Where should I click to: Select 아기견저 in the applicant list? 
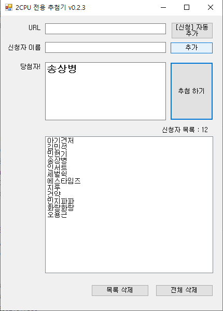pyautogui.click(x=61, y=140)
